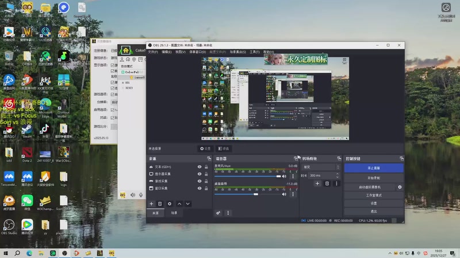
Task: Open advanced audio properties gear icon
Action: pyautogui.click(x=218, y=213)
